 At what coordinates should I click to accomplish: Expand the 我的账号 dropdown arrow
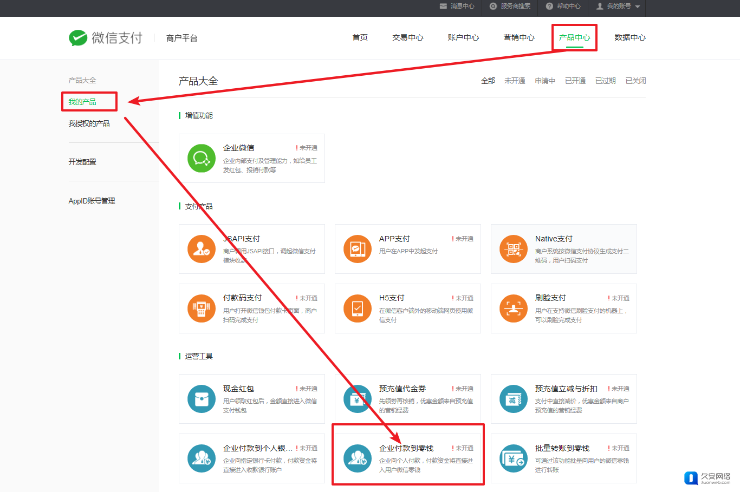638,6
